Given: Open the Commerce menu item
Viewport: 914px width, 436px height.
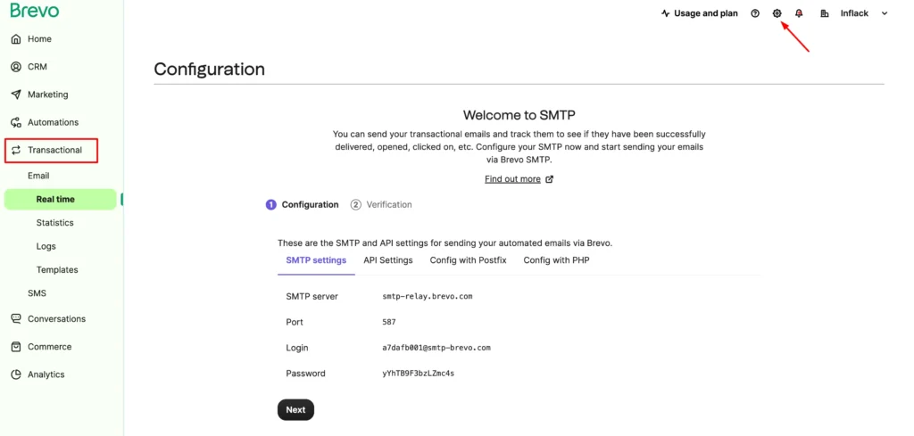Looking at the screenshot, I should [50, 347].
